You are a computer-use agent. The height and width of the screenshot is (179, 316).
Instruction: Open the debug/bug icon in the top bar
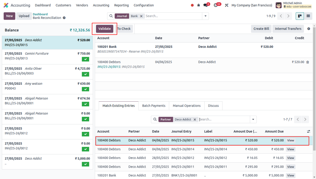pos(198,5)
